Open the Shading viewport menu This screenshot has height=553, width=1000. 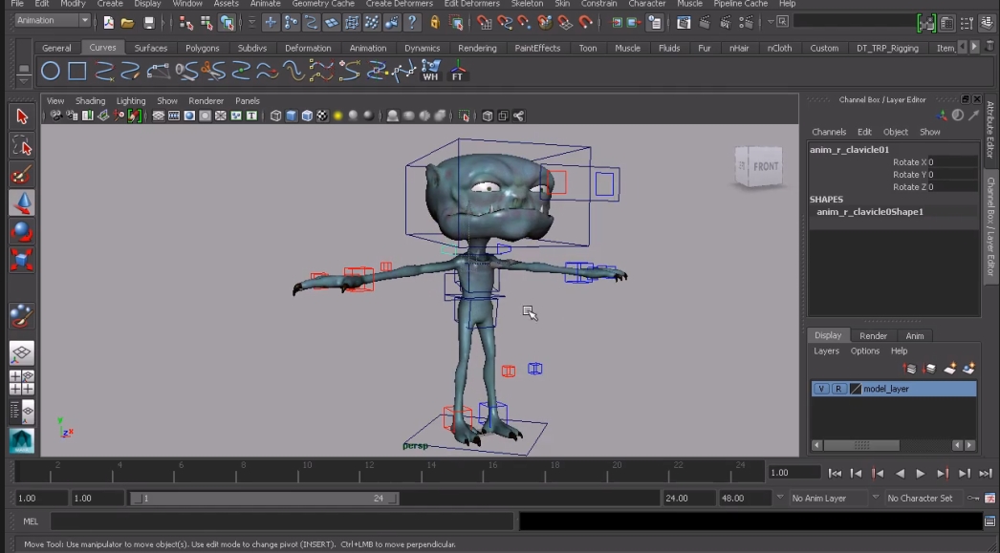(90, 100)
